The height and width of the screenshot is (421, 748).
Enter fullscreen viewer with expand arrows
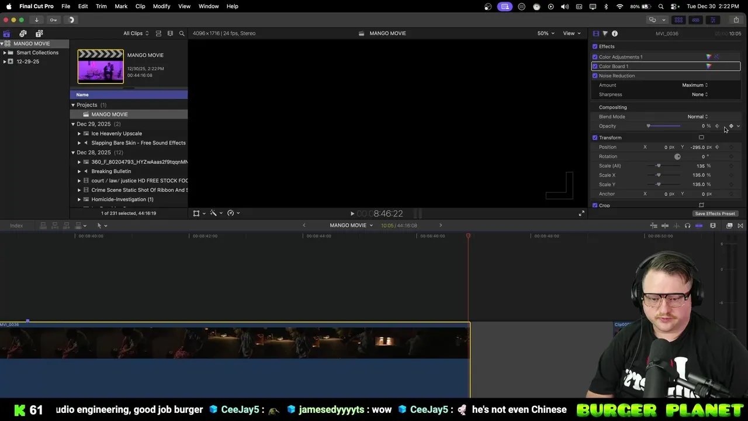(581, 213)
